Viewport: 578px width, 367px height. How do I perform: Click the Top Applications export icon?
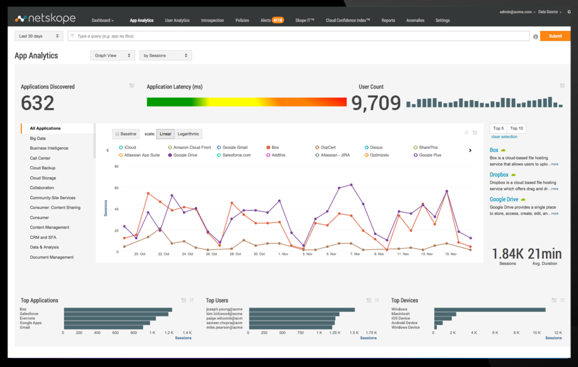tap(192, 300)
